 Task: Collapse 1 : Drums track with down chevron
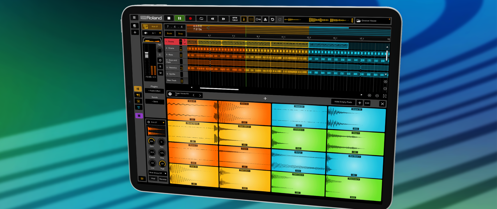coord(185,43)
